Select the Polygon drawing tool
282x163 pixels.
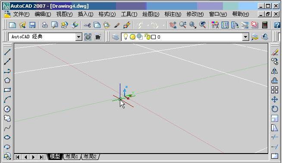pyautogui.click(x=7, y=80)
